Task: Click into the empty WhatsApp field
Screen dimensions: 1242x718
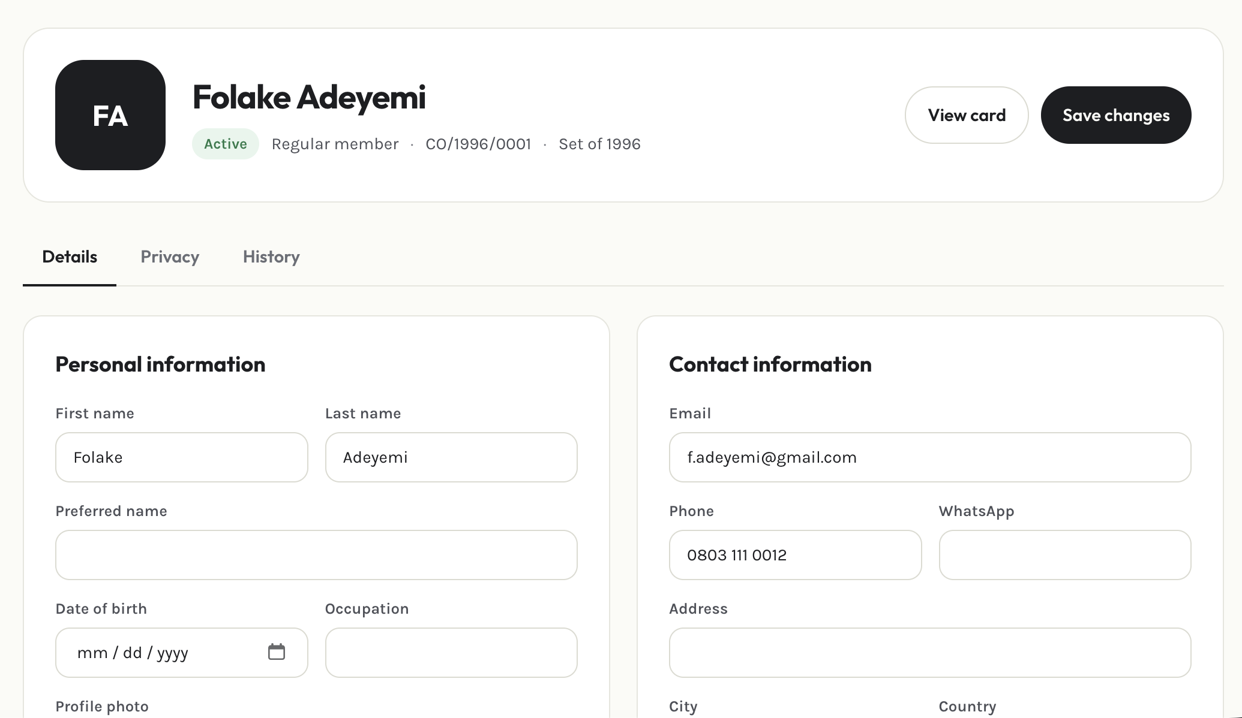Action: [1065, 555]
